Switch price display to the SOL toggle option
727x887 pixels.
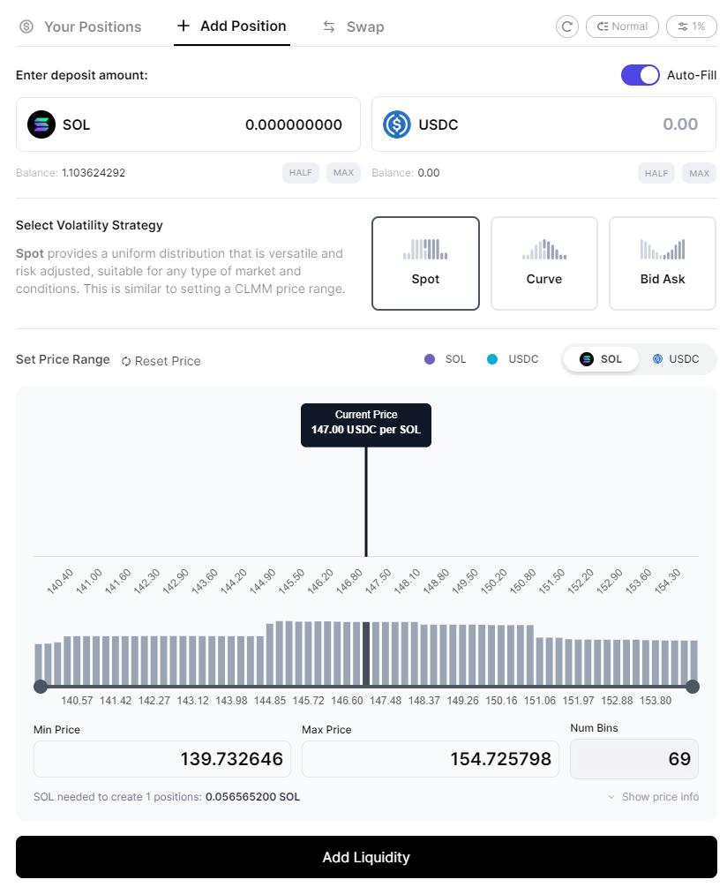pyautogui.click(x=601, y=359)
